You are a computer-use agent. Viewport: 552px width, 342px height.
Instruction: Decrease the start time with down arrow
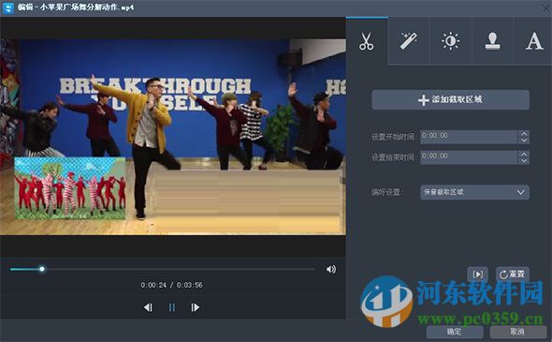click(524, 140)
